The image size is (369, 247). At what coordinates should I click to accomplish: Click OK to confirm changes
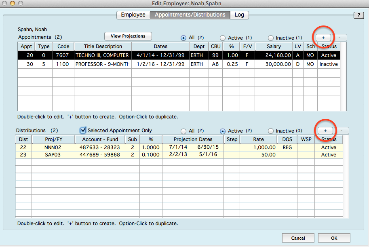pos(334,238)
